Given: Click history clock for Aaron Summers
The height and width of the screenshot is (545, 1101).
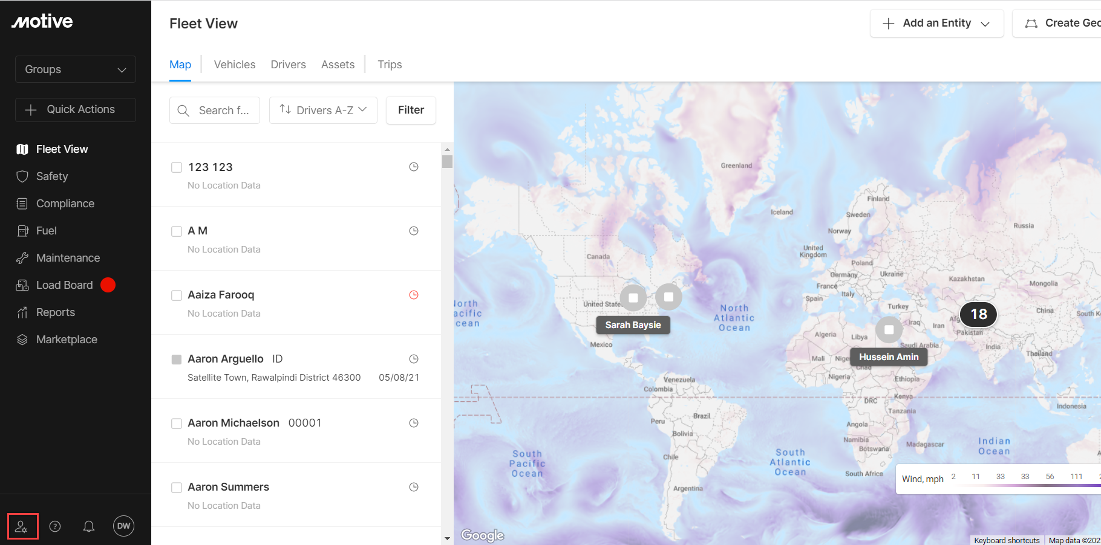Looking at the screenshot, I should click(414, 487).
